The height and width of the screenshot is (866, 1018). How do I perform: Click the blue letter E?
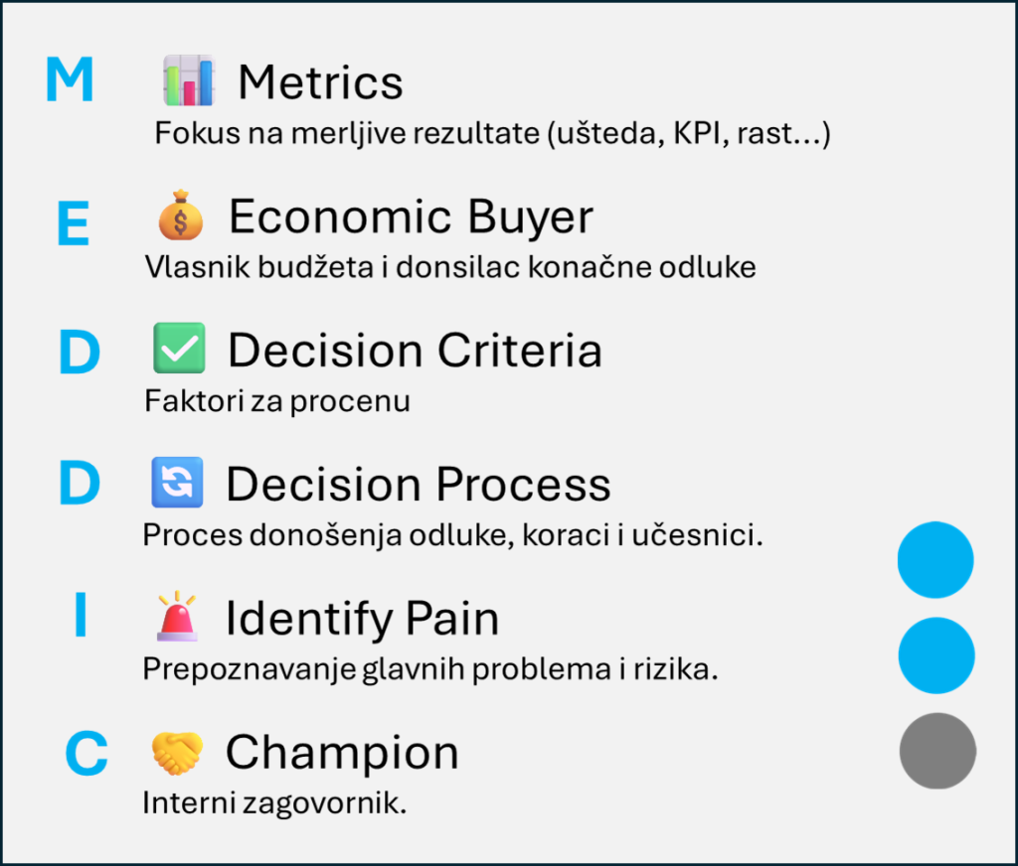[x=73, y=225]
